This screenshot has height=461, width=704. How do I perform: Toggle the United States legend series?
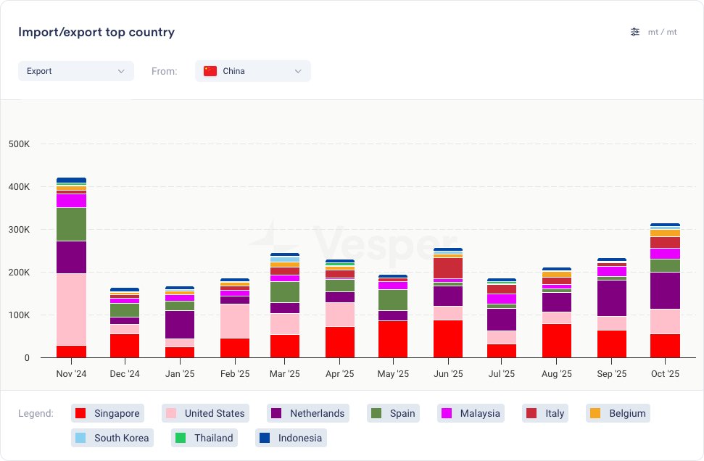click(x=205, y=413)
